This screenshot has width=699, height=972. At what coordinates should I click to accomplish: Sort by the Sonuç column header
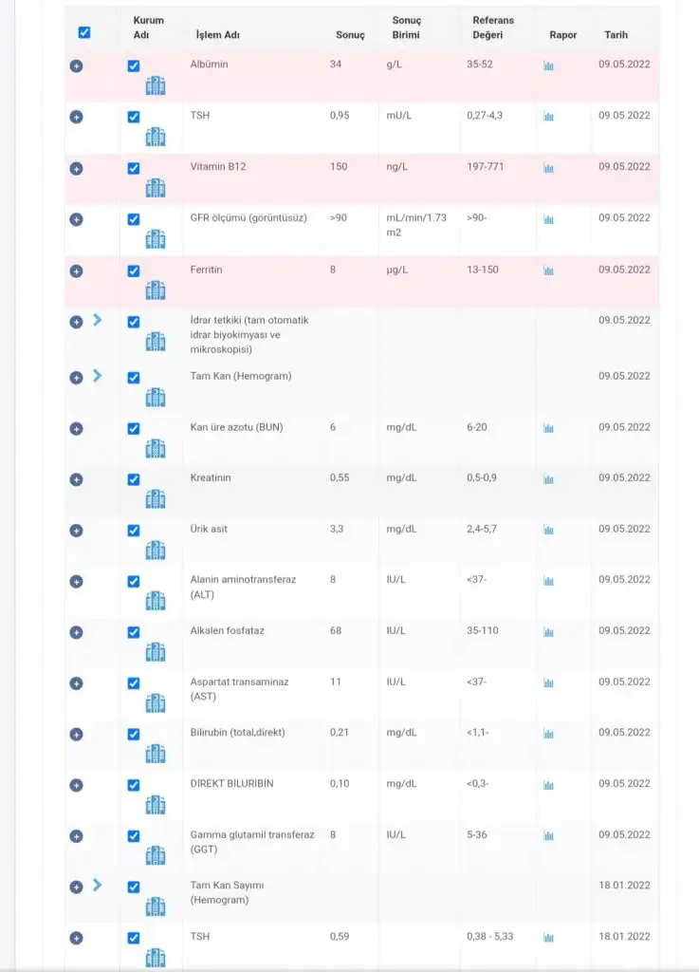350,35
